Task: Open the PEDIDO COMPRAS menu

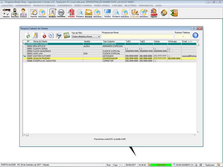Action: pyautogui.click(x=83, y=6)
